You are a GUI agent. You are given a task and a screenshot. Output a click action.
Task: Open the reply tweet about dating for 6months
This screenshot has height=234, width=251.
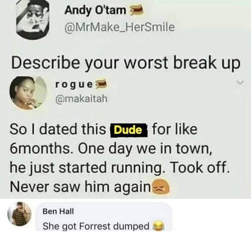(120, 157)
